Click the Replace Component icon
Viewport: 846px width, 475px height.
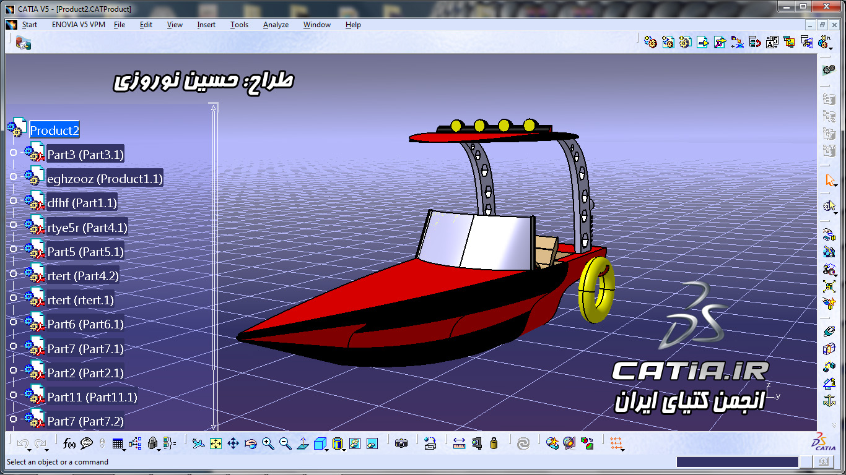tap(737, 42)
